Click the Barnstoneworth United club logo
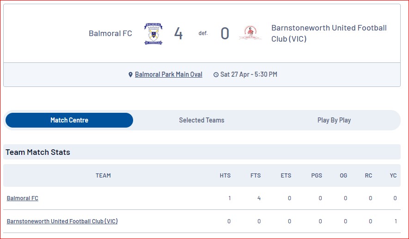 click(x=250, y=33)
